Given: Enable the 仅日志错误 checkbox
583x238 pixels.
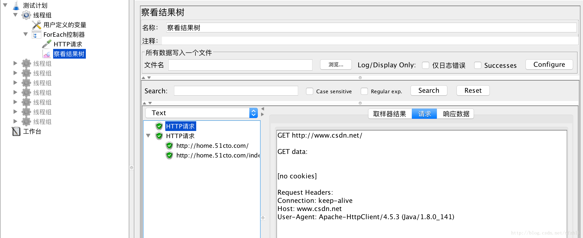Looking at the screenshot, I should click(x=426, y=65).
